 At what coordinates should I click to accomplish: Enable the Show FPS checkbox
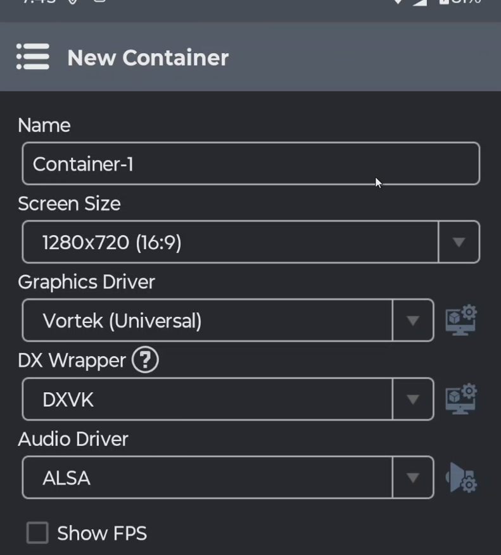tap(37, 533)
